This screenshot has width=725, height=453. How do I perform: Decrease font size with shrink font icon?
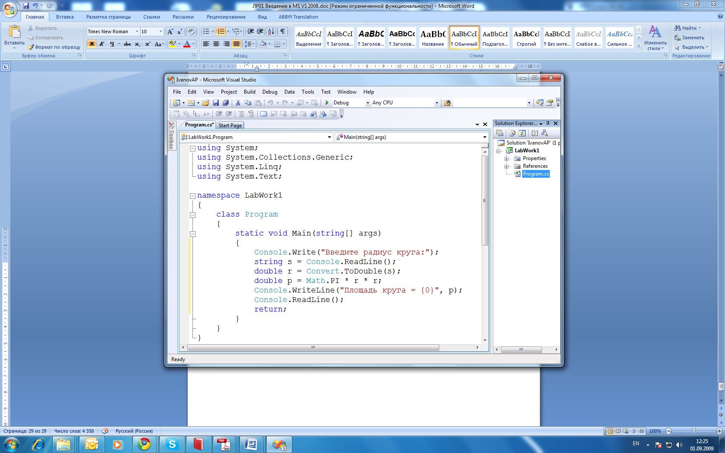[180, 31]
